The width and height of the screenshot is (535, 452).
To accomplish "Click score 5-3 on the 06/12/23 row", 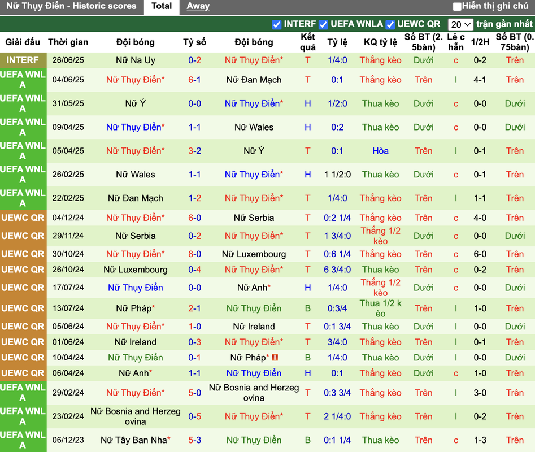I will 194,440.
